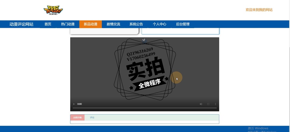
Task: Open 剧情交流 page
Action: tap(113, 24)
